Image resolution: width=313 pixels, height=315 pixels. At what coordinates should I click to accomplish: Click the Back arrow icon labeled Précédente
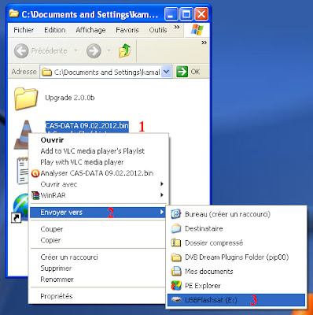tap(21, 50)
